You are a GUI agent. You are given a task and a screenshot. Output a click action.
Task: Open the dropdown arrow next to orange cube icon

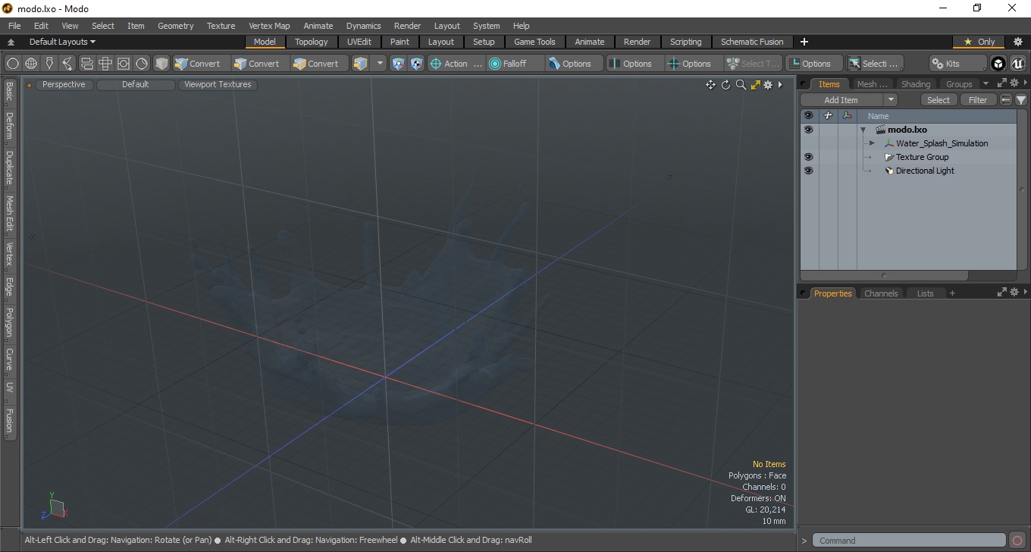click(x=381, y=64)
